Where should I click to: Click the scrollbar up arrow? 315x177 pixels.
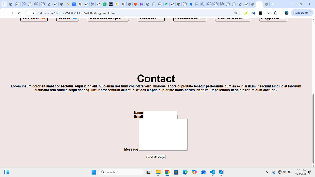313,20
